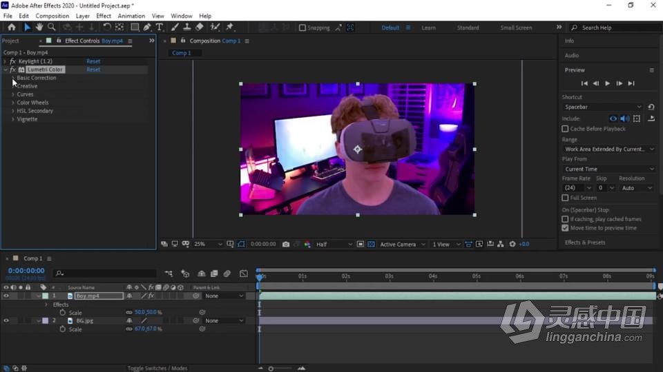Switch to the Learn workspace

[428, 28]
